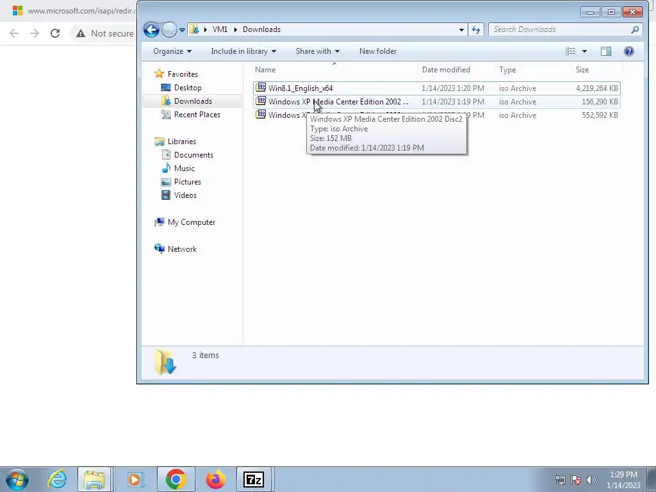This screenshot has height=492, width=656.
Task: Open Windows Media Player from taskbar
Action: (x=135, y=479)
